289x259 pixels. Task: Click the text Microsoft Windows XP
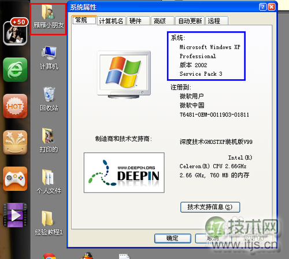click(210, 47)
